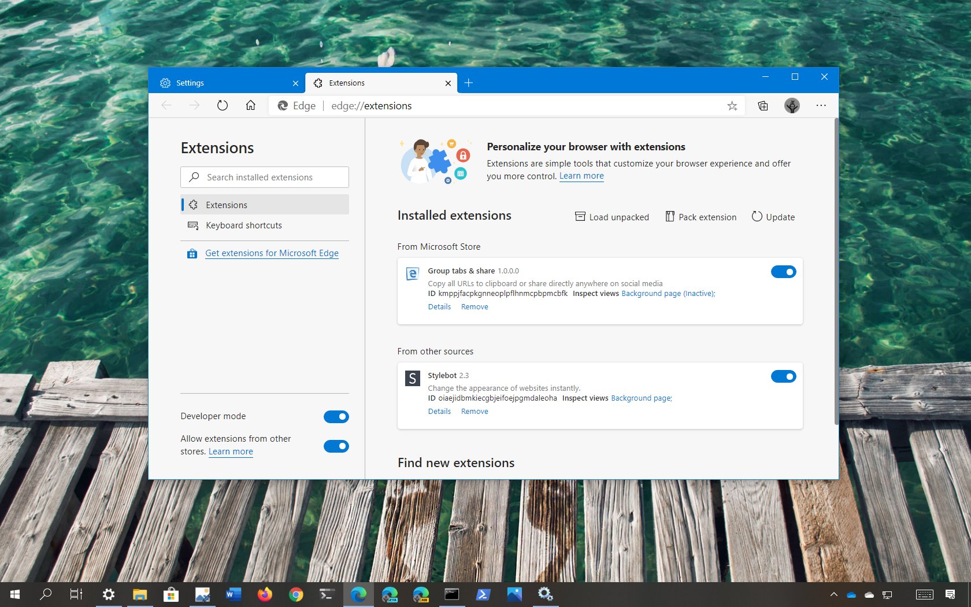The image size is (971, 607).
Task: Open a new tab with plus icon
Action: click(x=468, y=83)
